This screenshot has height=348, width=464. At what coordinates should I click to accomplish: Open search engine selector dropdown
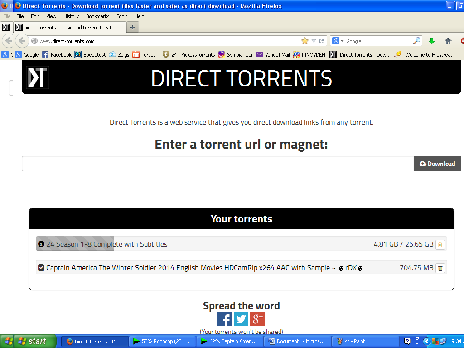coord(338,41)
